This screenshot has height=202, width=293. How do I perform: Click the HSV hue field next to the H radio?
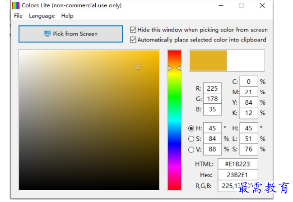(x=212, y=128)
